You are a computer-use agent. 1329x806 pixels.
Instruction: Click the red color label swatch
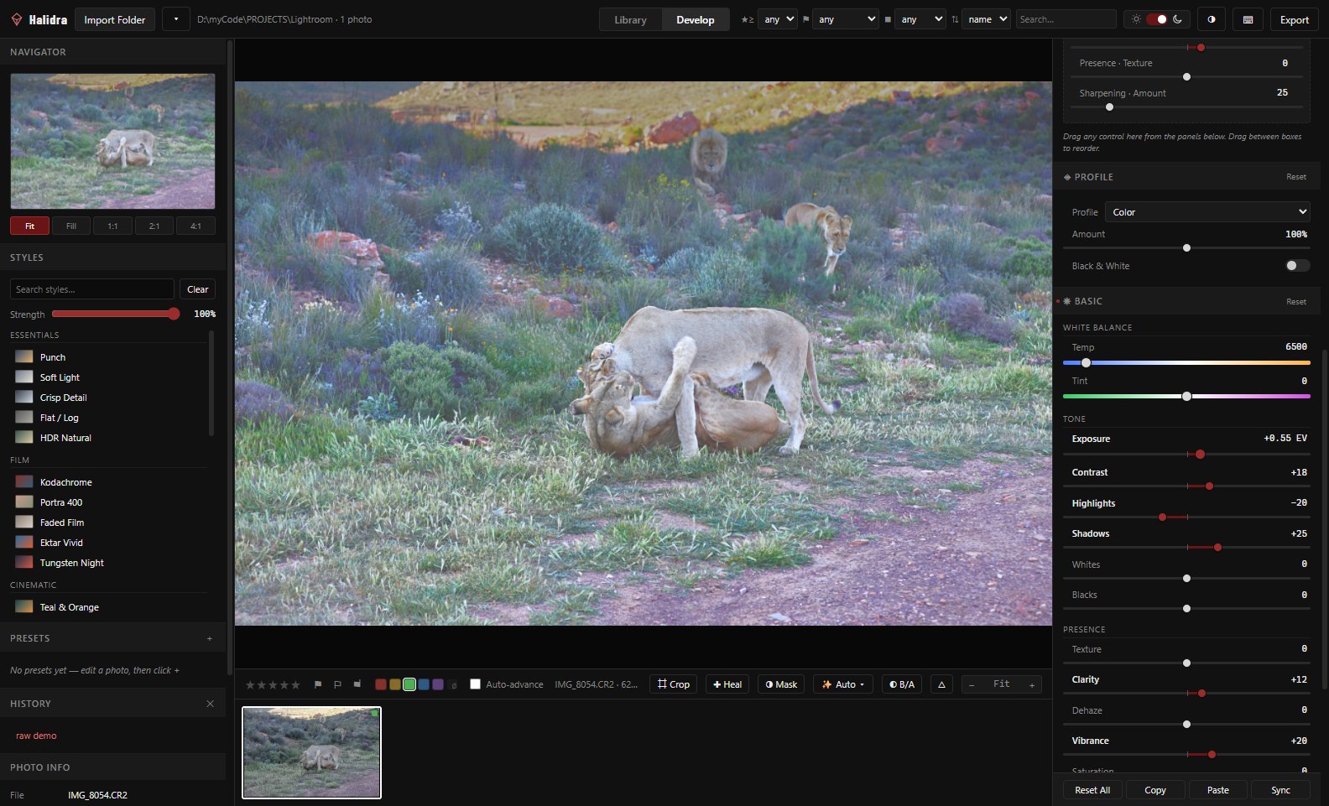pyautogui.click(x=380, y=684)
